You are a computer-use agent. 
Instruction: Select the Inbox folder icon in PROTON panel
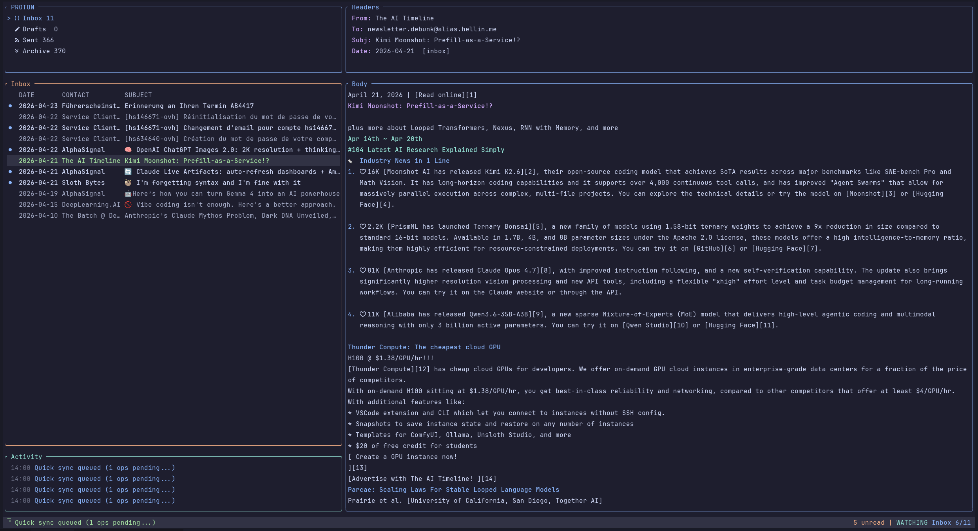(x=17, y=18)
